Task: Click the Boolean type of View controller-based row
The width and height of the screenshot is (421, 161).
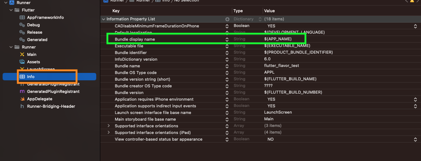Action: coord(242,139)
